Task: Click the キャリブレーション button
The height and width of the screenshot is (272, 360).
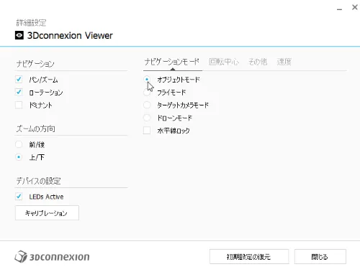Action: coord(47,213)
